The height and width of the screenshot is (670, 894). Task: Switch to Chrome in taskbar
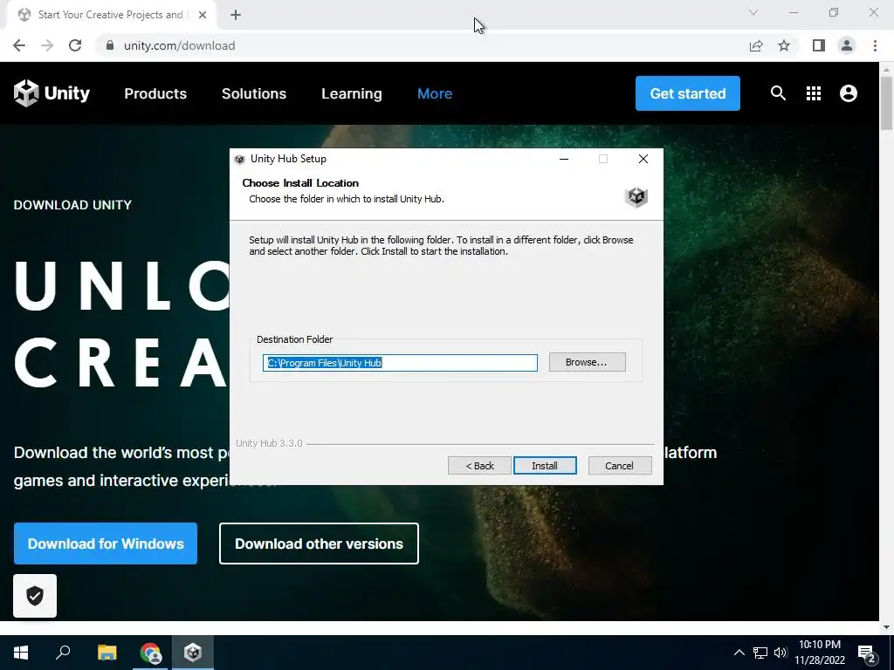[150, 653]
